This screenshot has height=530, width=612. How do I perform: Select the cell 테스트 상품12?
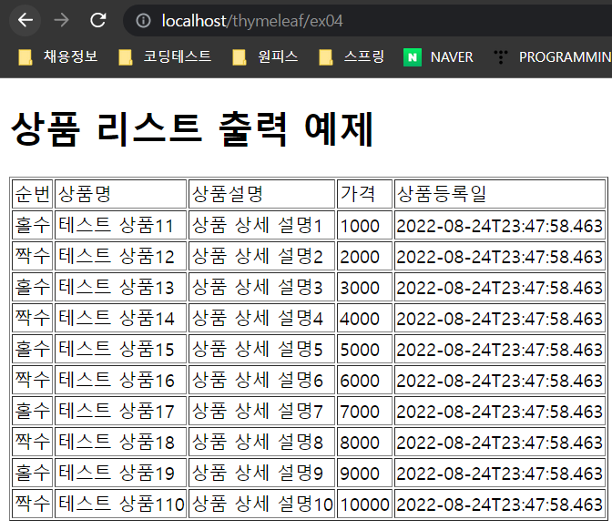click(120, 256)
